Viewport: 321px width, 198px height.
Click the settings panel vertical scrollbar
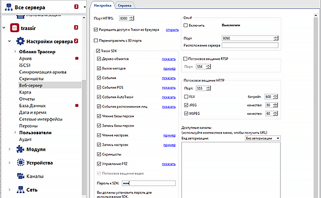tap(316, 106)
